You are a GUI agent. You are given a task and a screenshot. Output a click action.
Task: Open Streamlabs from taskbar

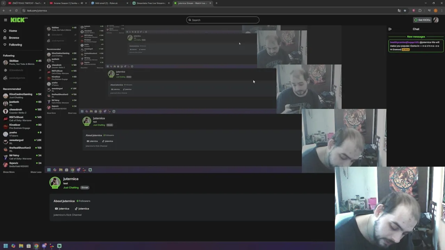59,246
